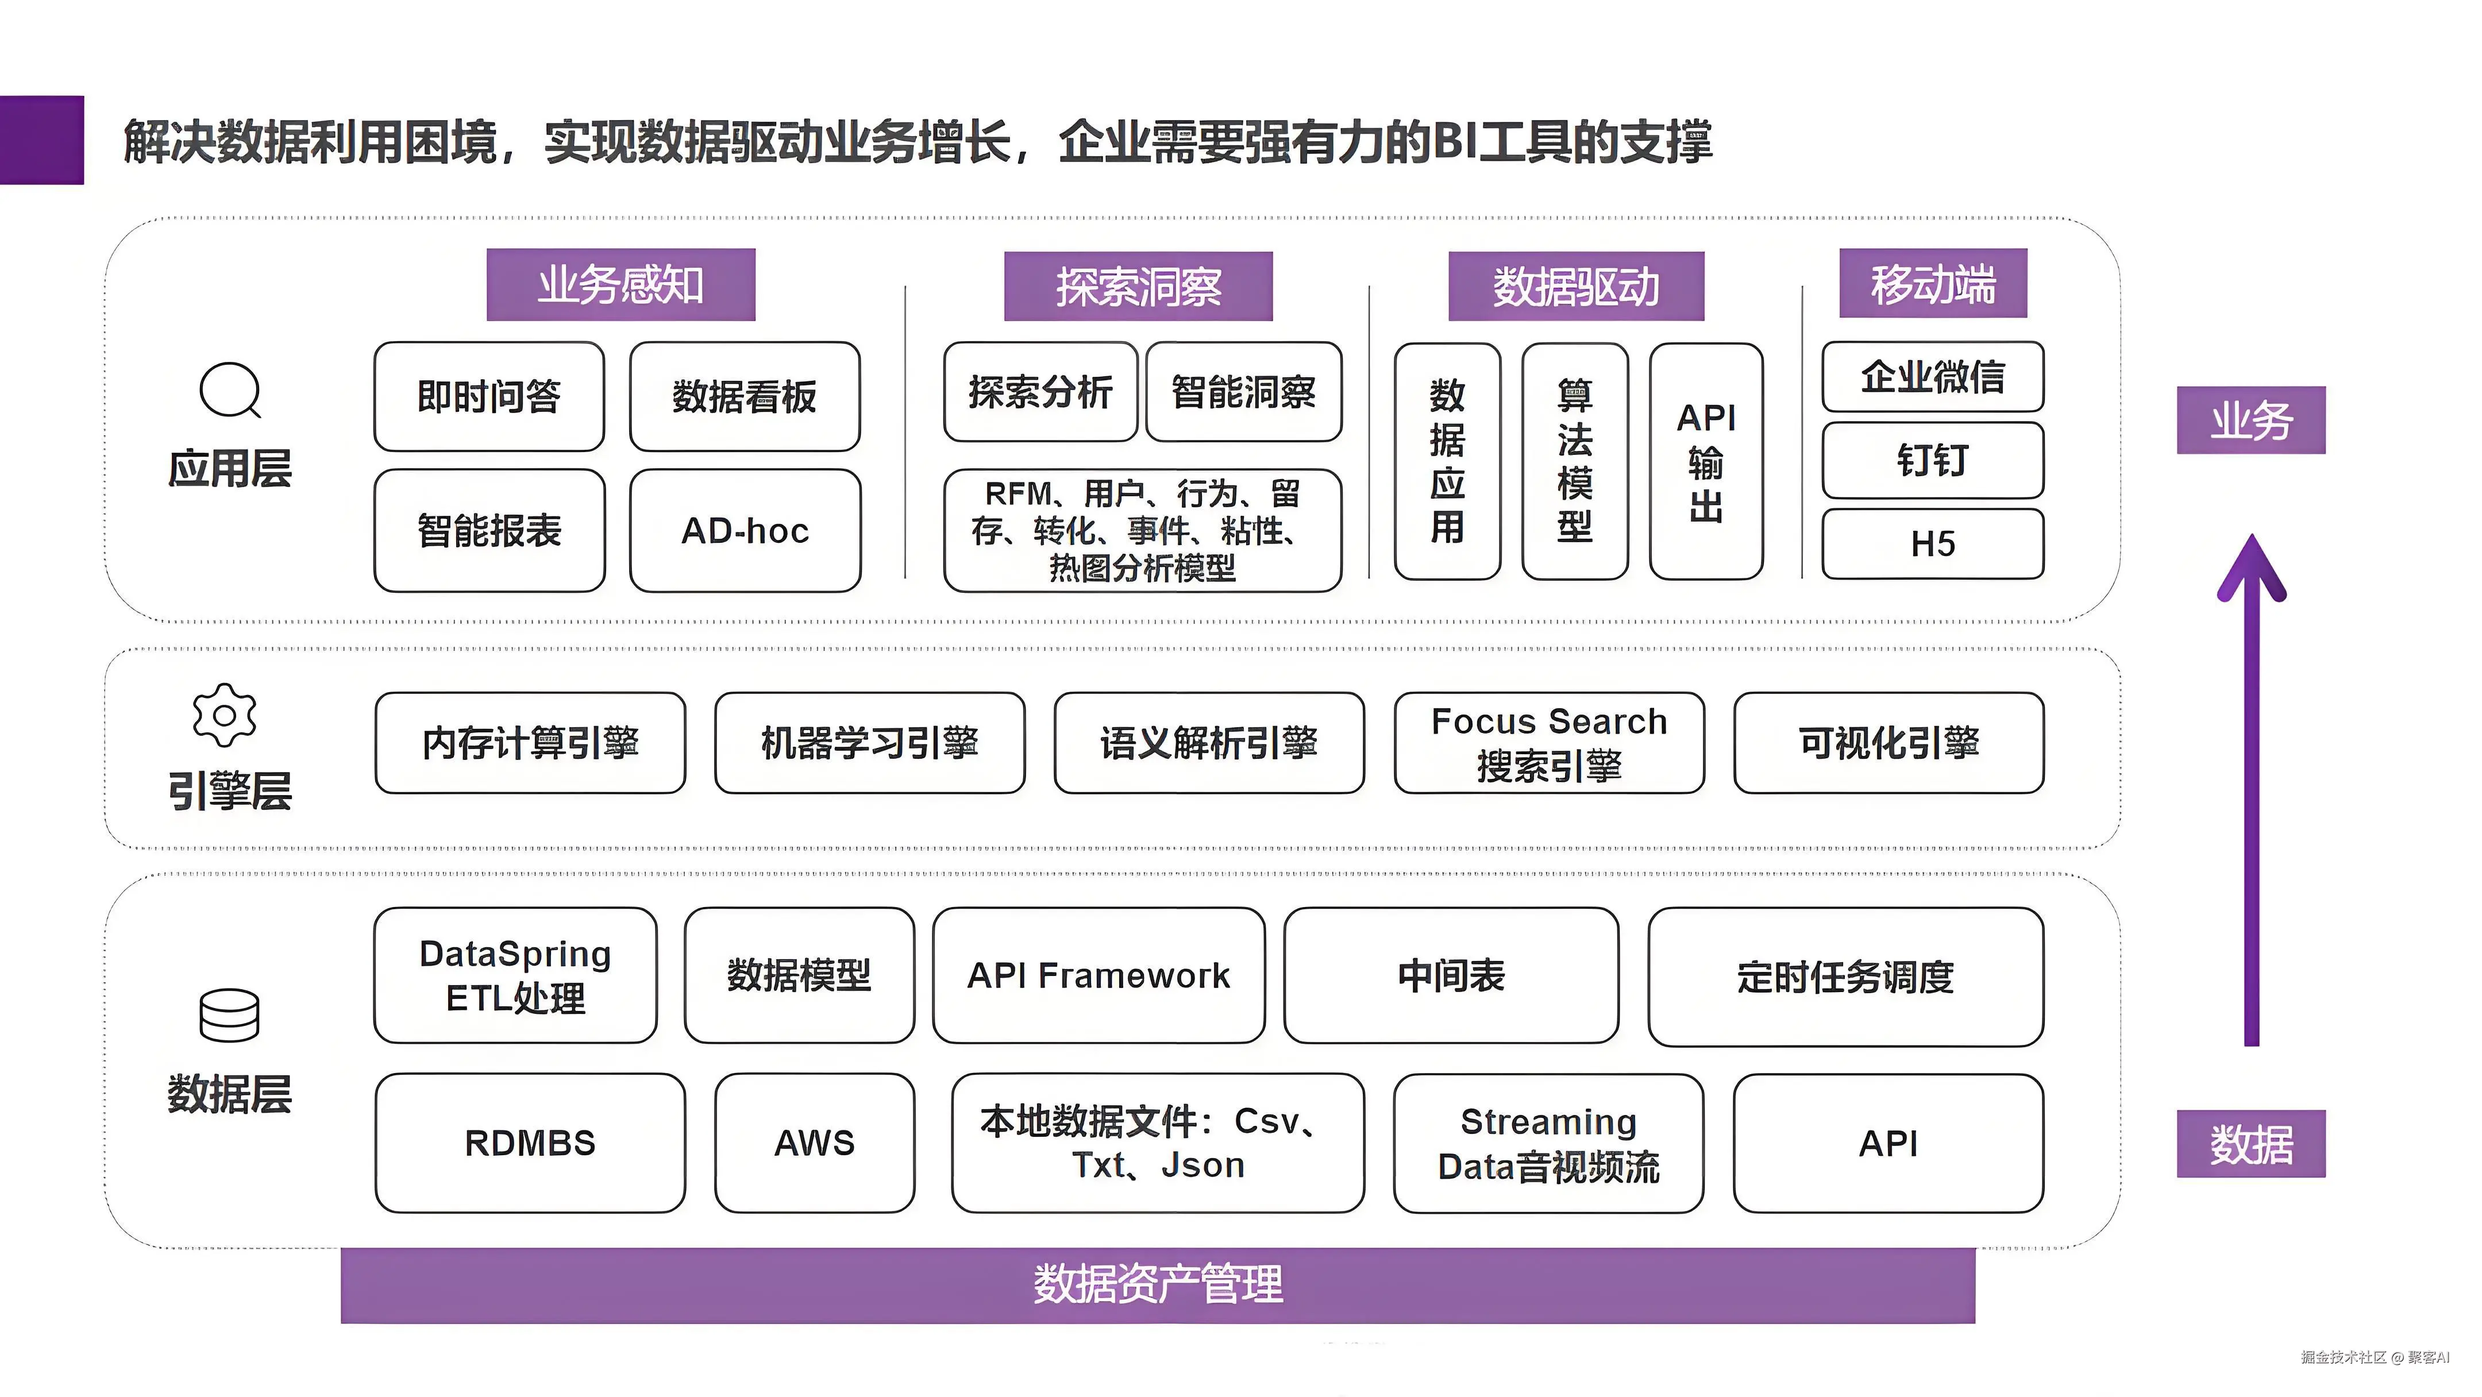The image size is (2482, 1397).
Task: Click the 数据 purple label
Action: pos(2251,1144)
